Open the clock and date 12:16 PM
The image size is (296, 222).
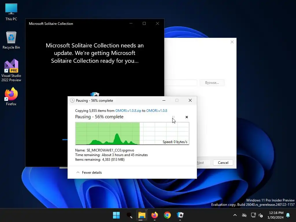coord(275,215)
